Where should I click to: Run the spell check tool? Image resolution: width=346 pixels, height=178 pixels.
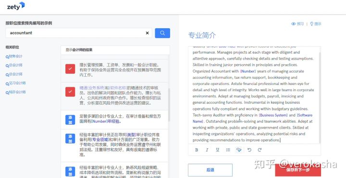239,150
